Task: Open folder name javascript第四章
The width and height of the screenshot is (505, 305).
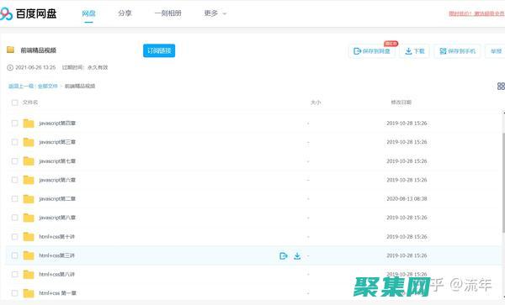Action: click(x=57, y=124)
